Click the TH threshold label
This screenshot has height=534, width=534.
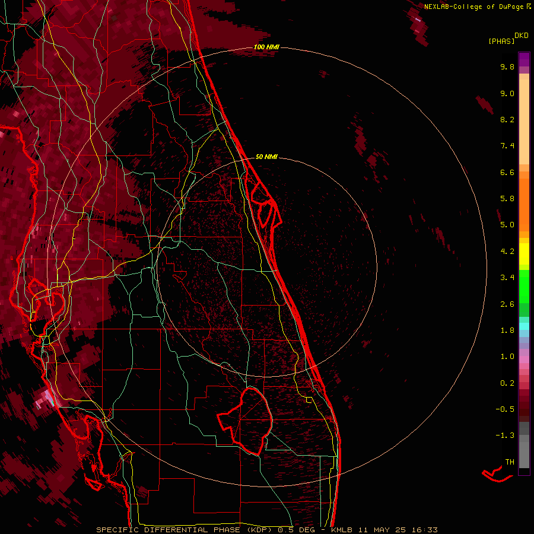[510, 462]
